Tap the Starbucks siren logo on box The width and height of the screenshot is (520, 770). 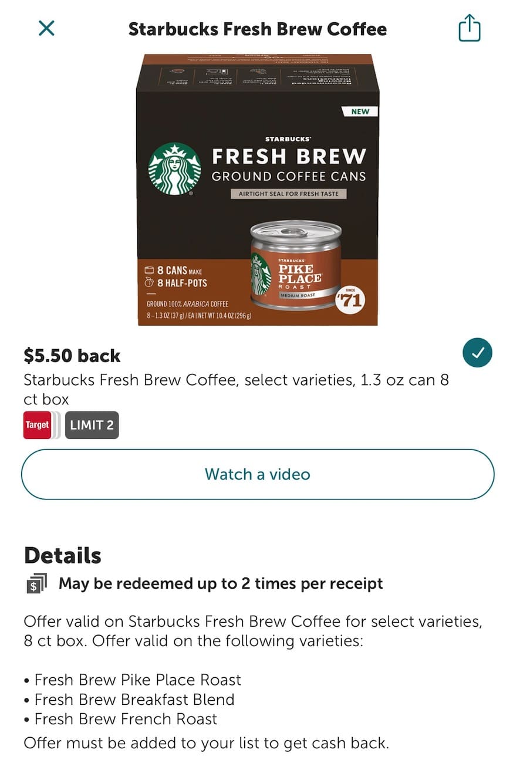(x=174, y=169)
